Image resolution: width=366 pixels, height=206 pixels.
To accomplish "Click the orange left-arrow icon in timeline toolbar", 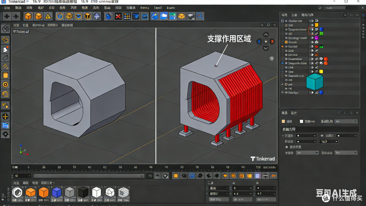I will pos(225,175).
